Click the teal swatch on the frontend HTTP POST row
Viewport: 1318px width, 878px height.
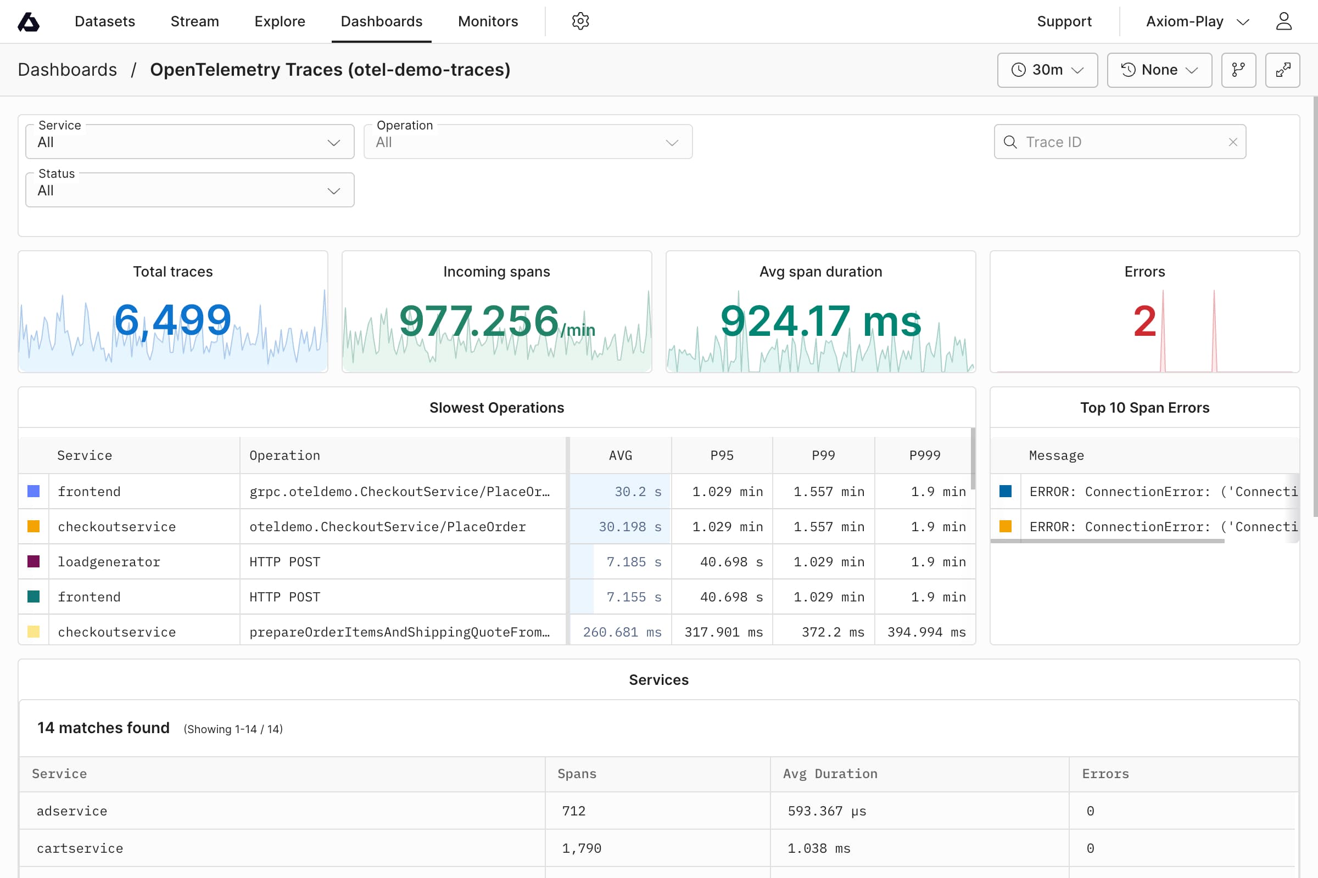[33, 597]
